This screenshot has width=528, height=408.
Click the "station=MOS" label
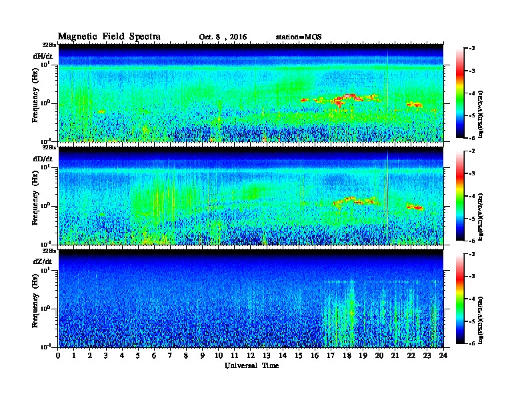click(299, 37)
